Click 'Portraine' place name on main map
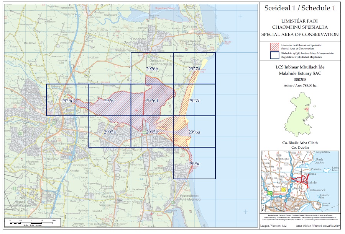 pos(190,26)
